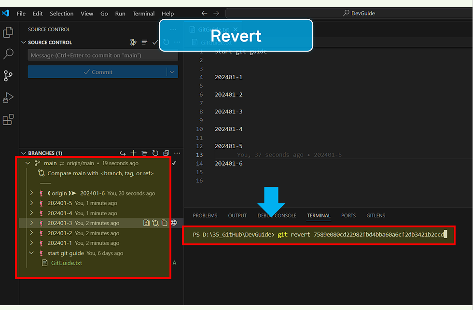The height and width of the screenshot is (310, 473).
Task: Open the Extensions view icon
Action: tap(8, 120)
